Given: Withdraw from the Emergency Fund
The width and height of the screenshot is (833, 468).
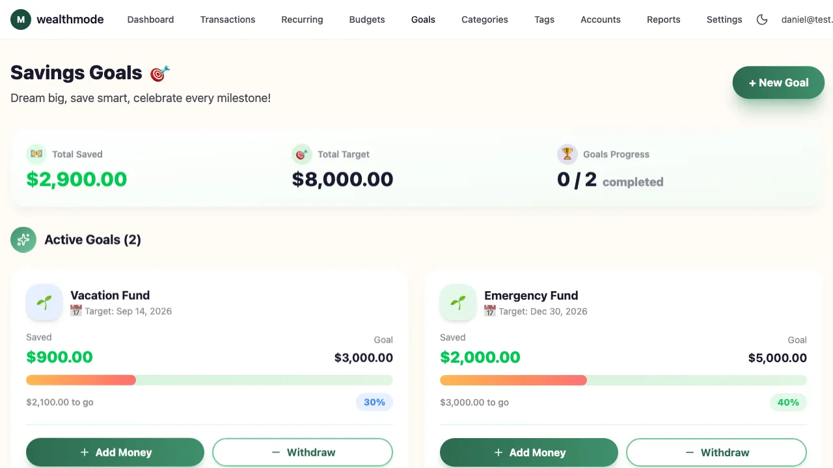Looking at the screenshot, I should pyautogui.click(x=717, y=452).
